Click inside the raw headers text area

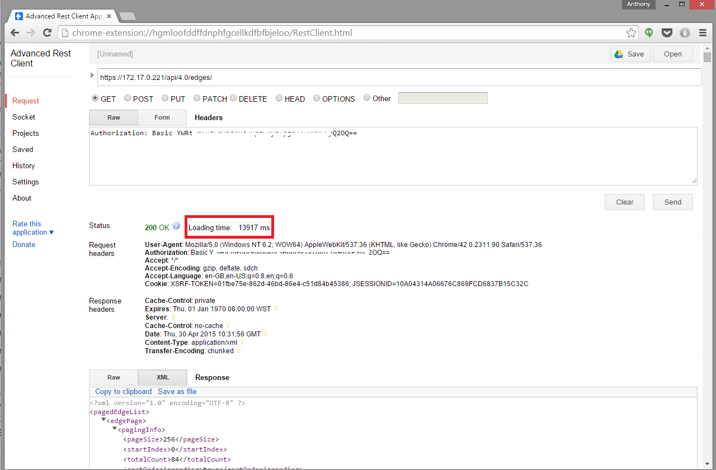coord(393,156)
